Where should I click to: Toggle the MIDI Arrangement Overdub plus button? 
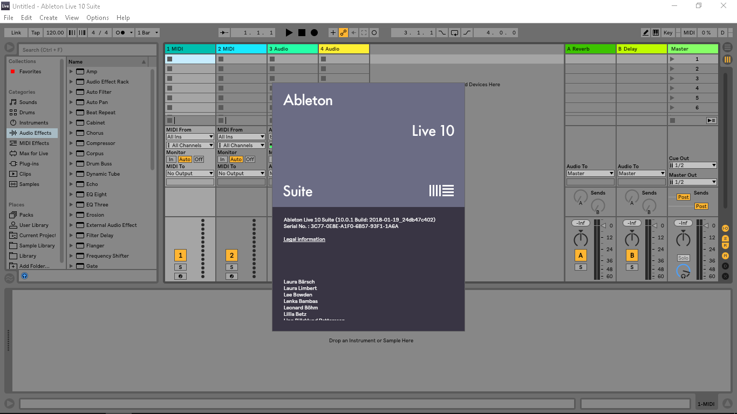(x=333, y=33)
